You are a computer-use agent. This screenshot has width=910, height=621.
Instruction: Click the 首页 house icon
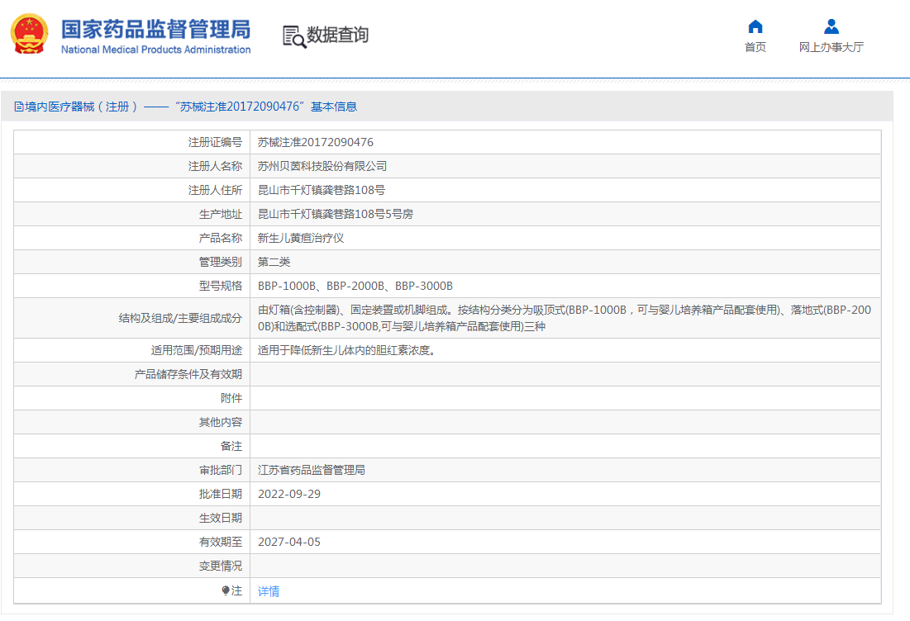pos(755,26)
